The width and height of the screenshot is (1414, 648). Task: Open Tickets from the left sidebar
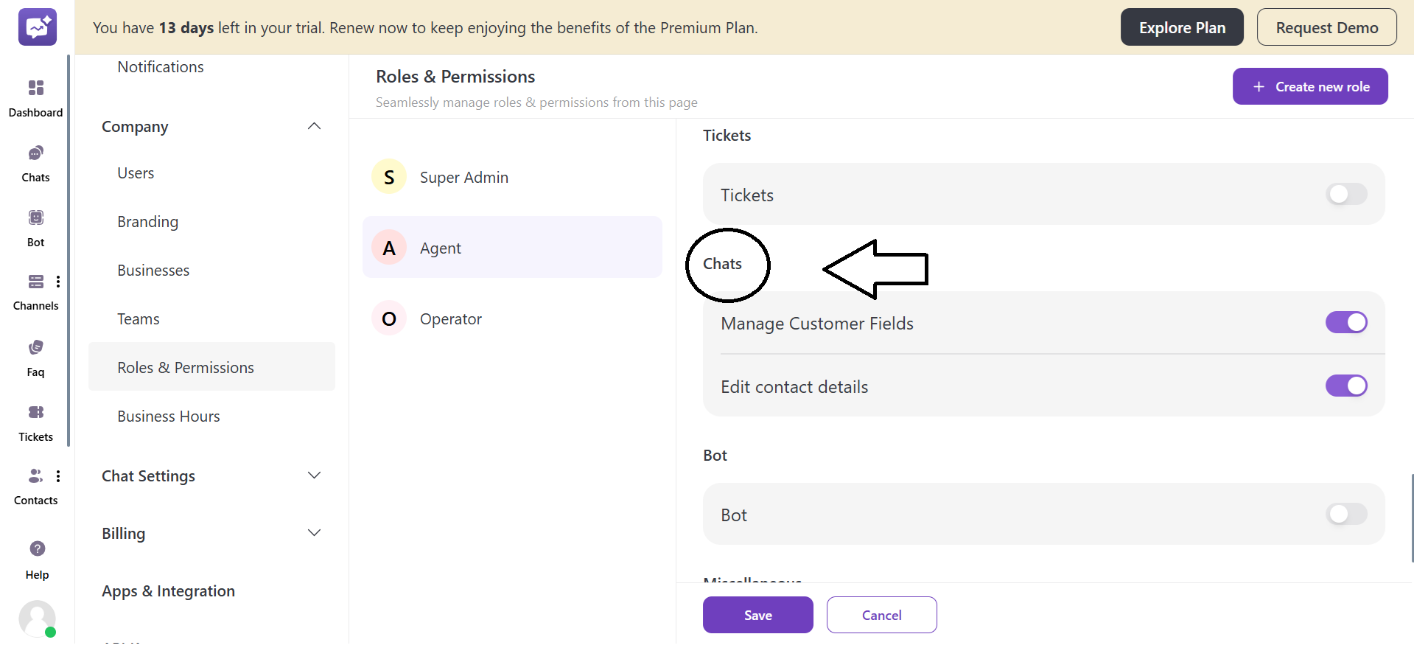tap(35, 413)
